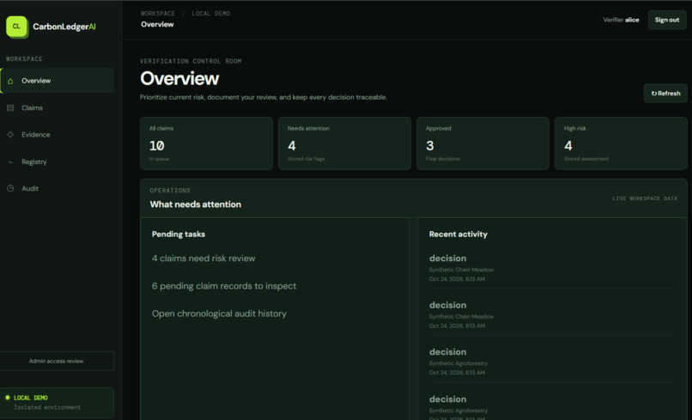692x420 pixels.
Task: Click the 'VERIFICATION CONTROL ROOM' label
Action: [x=191, y=61]
